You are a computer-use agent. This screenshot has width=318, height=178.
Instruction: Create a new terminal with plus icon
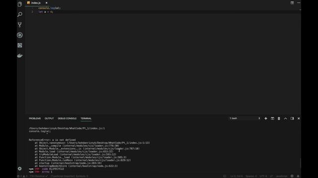click(x=266, y=119)
